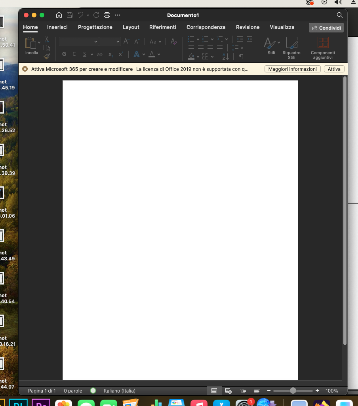Image resolution: width=358 pixels, height=406 pixels.
Task: Open the bulleted list dropdown arrow
Action: click(198, 39)
